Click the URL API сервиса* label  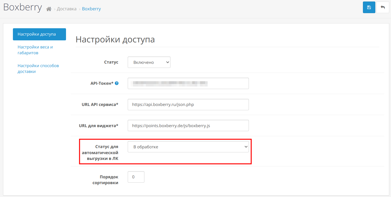pyautogui.click(x=100, y=104)
